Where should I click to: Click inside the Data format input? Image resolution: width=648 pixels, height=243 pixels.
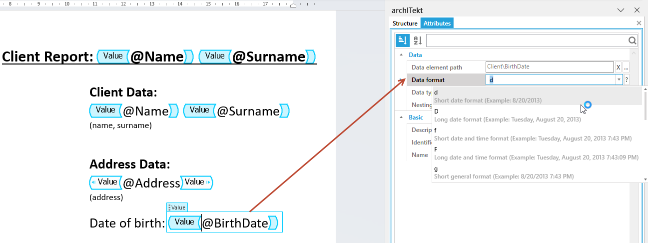click(x=551, y=79)
